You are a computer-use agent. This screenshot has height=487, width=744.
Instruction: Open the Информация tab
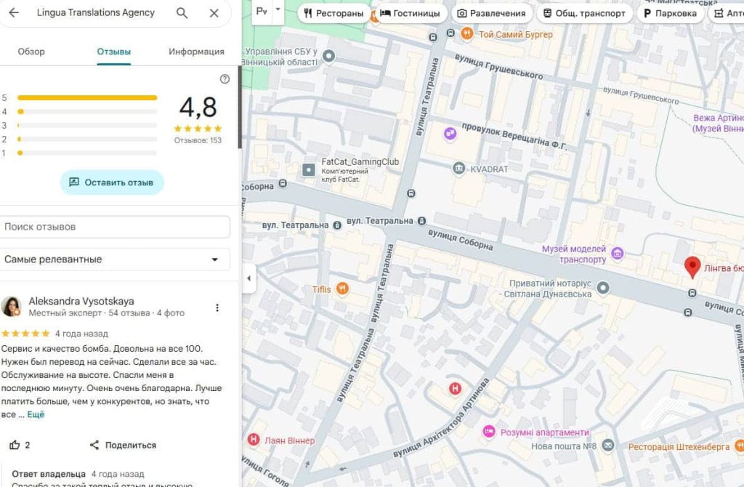196,52
